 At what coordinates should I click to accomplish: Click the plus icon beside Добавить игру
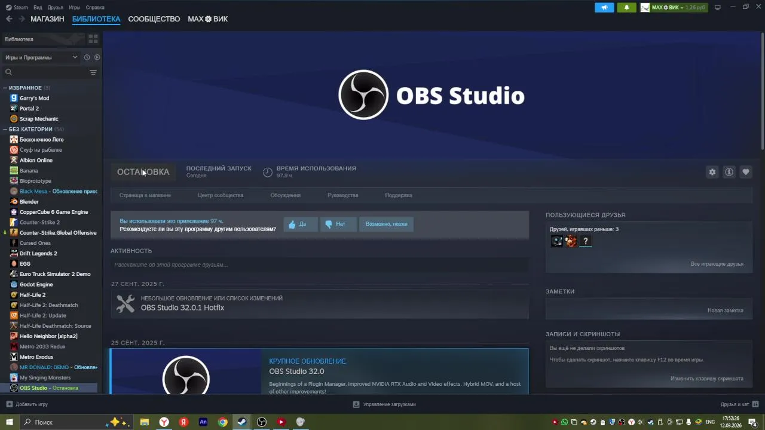tap(9, 404)
